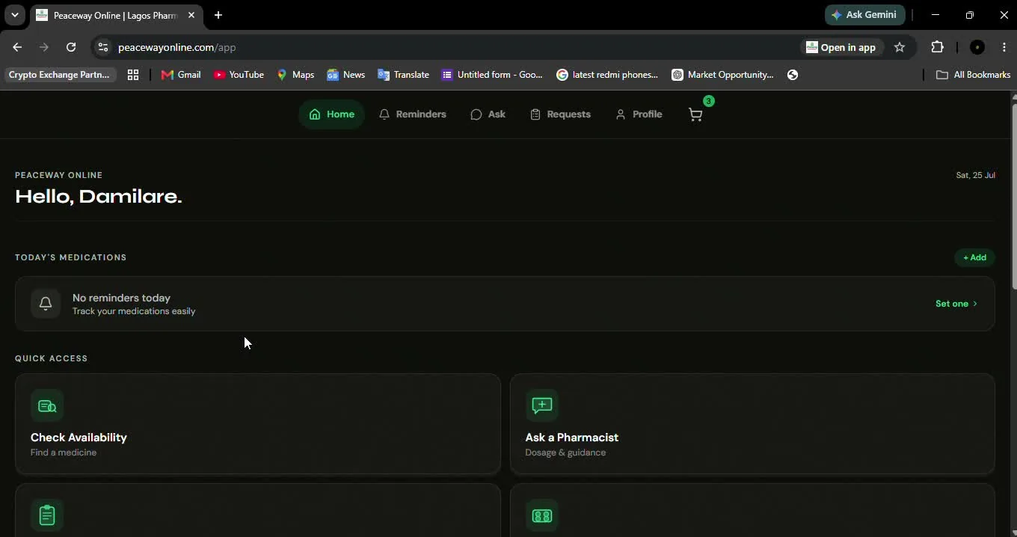
Task: Expand the tab search dropdown arrow
Action: [14, 15]
